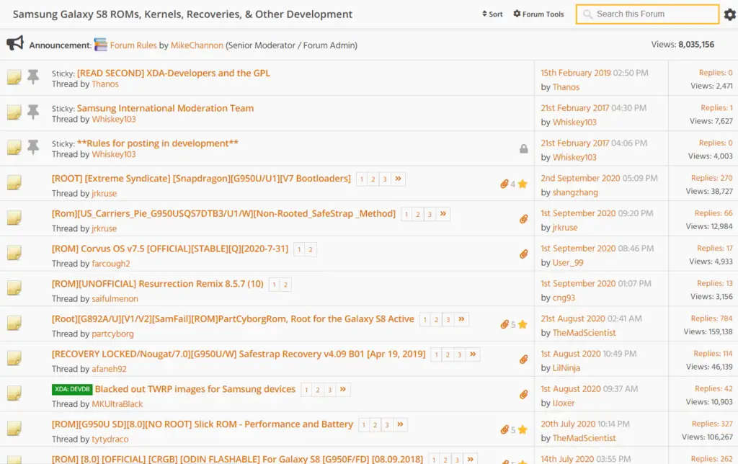Click star icon on Slick ROM thread

tap(523, 429)
